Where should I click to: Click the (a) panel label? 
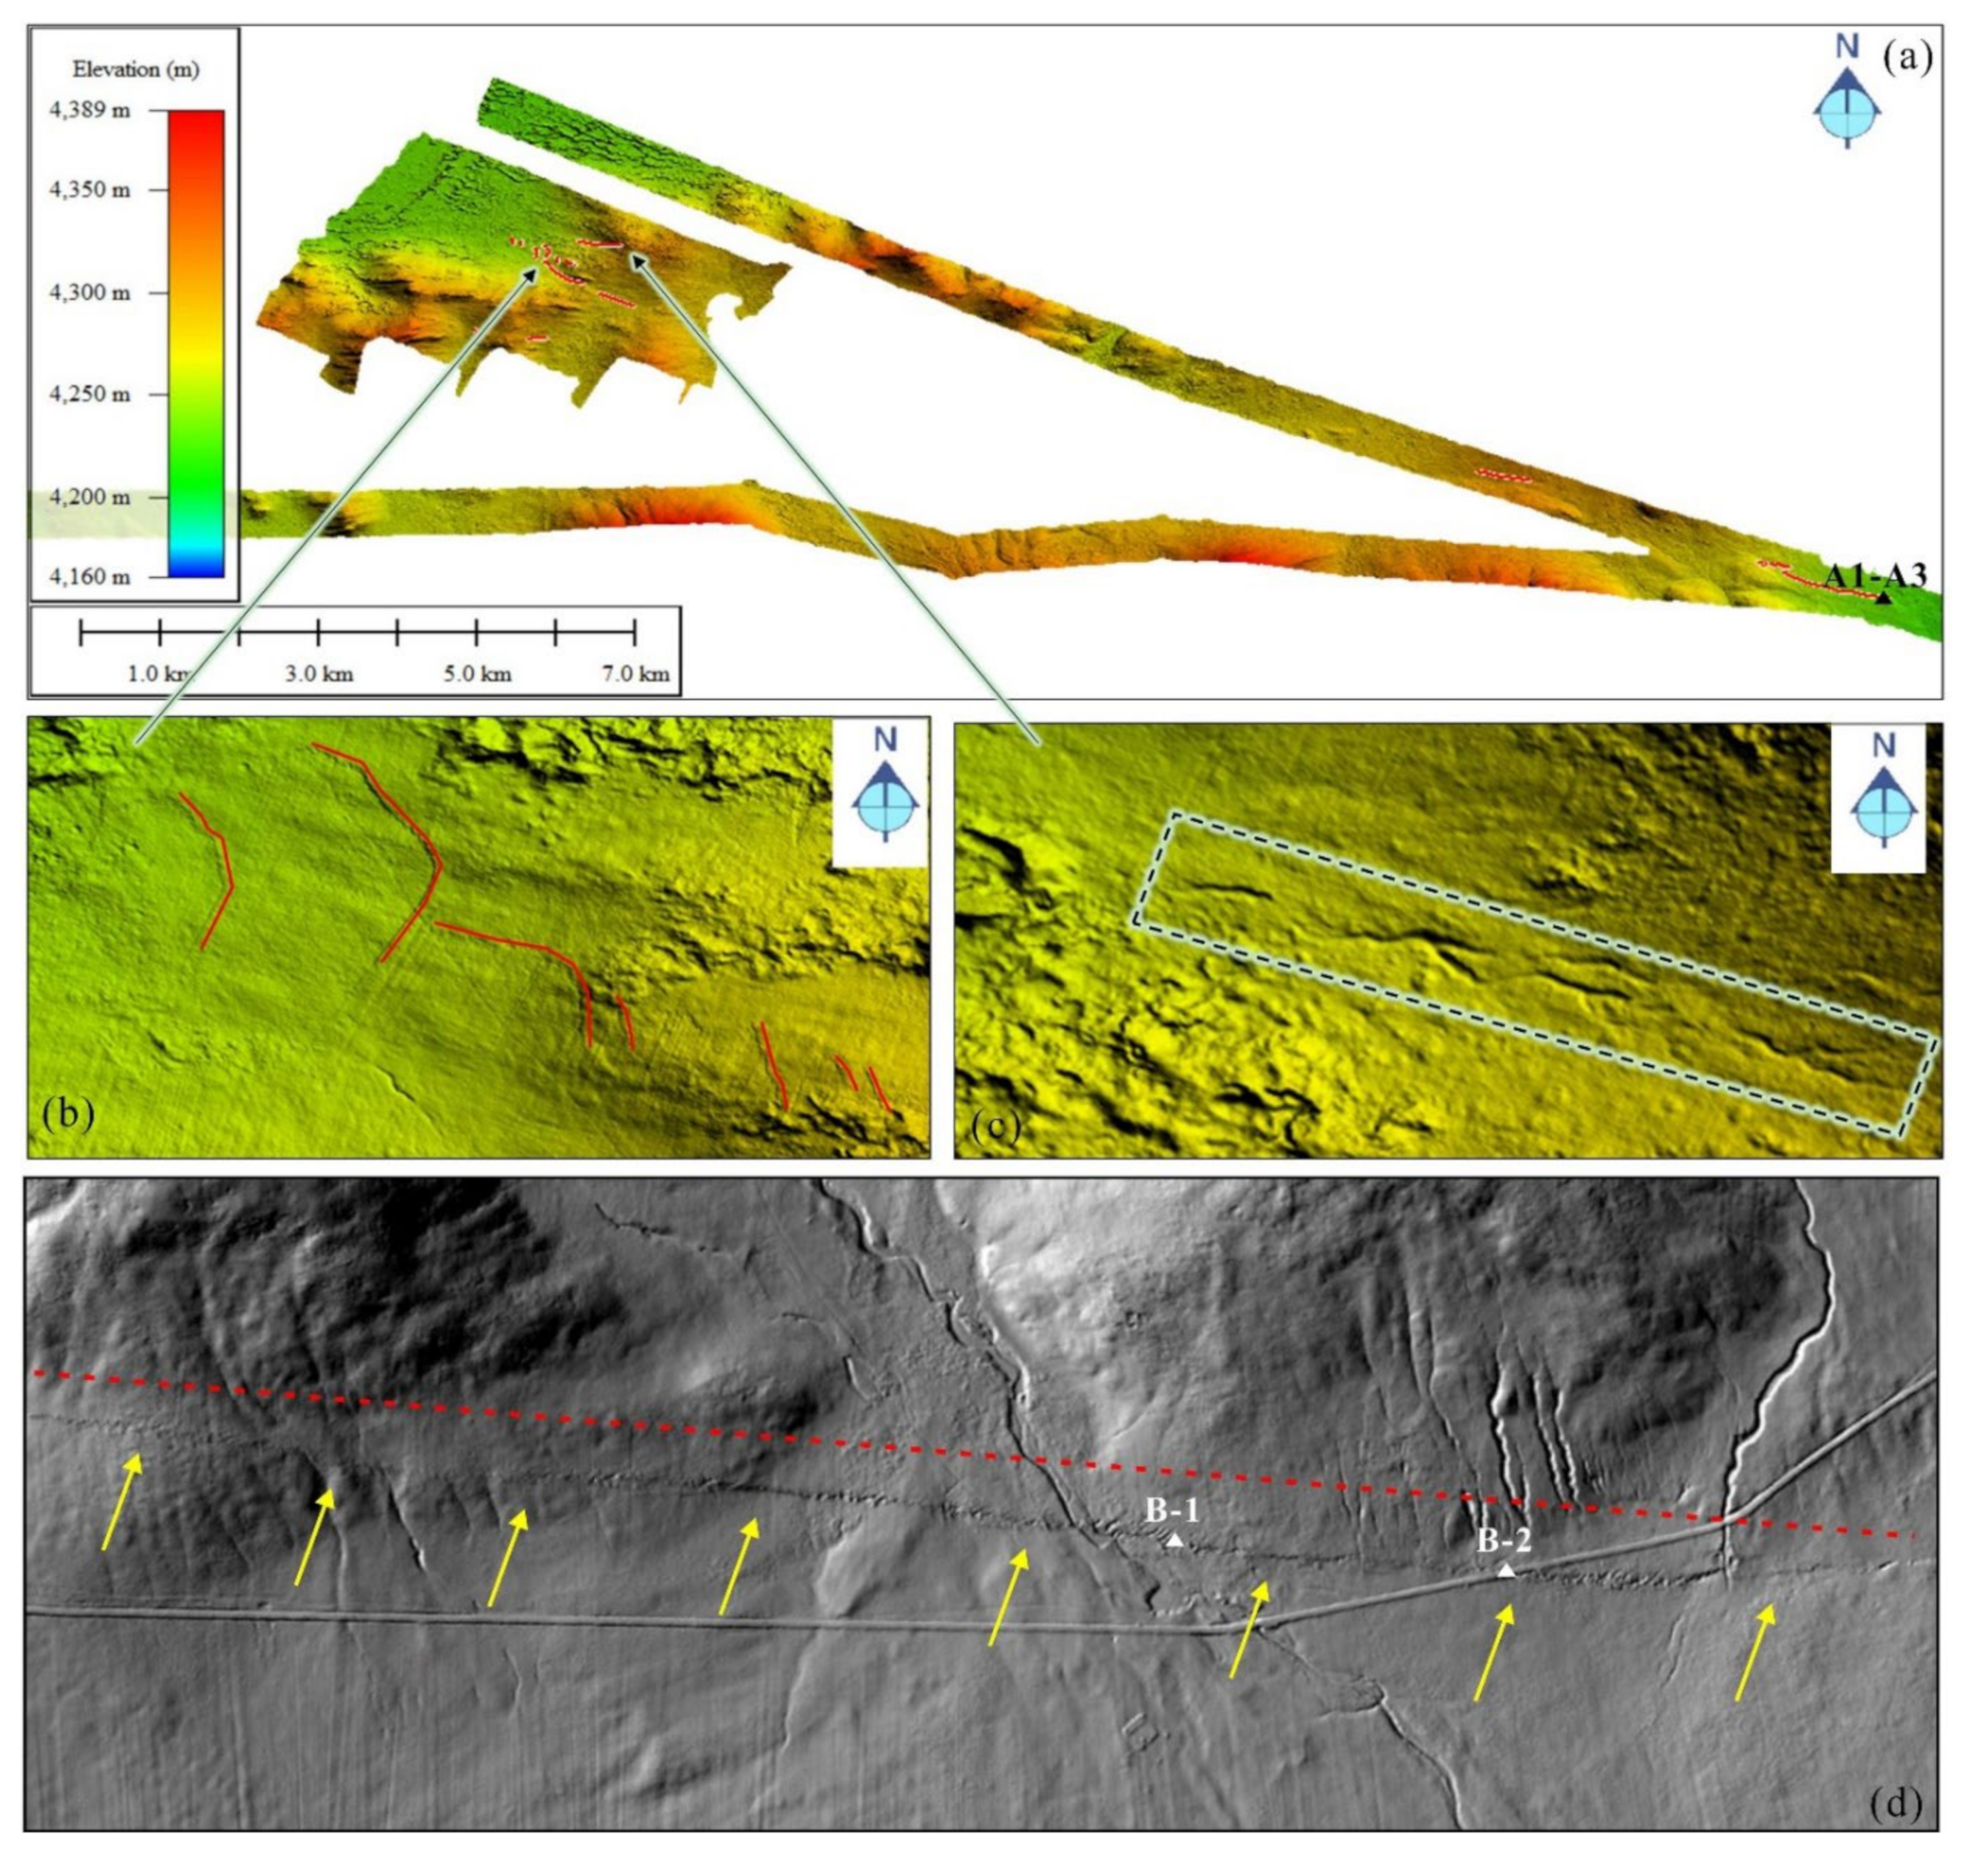[1907, 58]
